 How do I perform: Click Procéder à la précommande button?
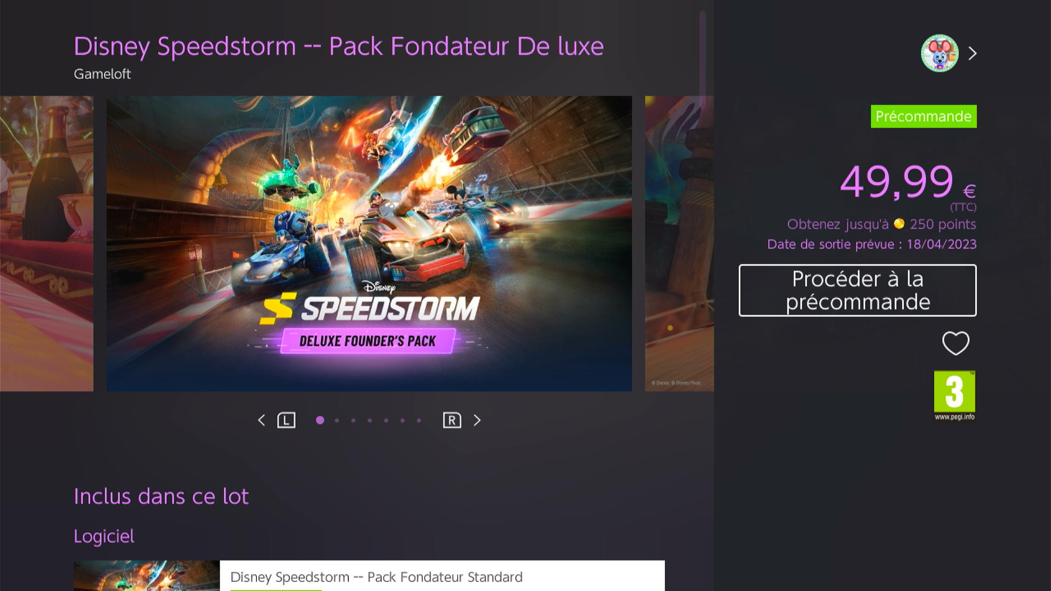[x=857, y=291]
